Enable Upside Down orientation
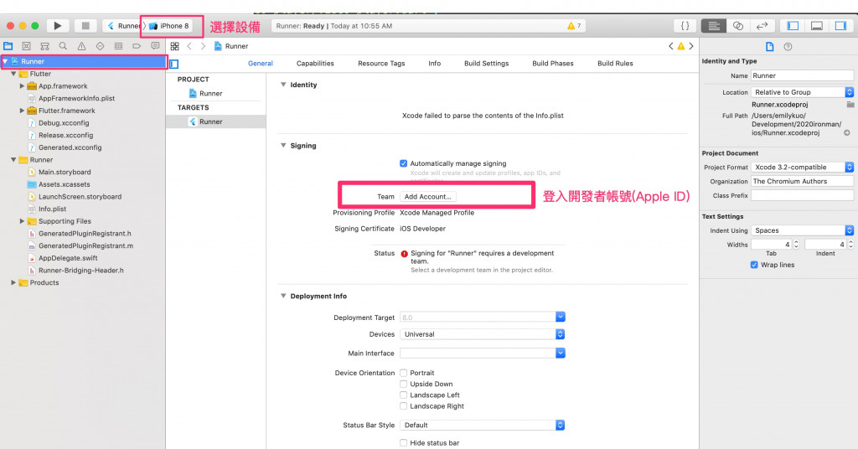The width and height of the screenshot is (858, 449). (403, 384)
